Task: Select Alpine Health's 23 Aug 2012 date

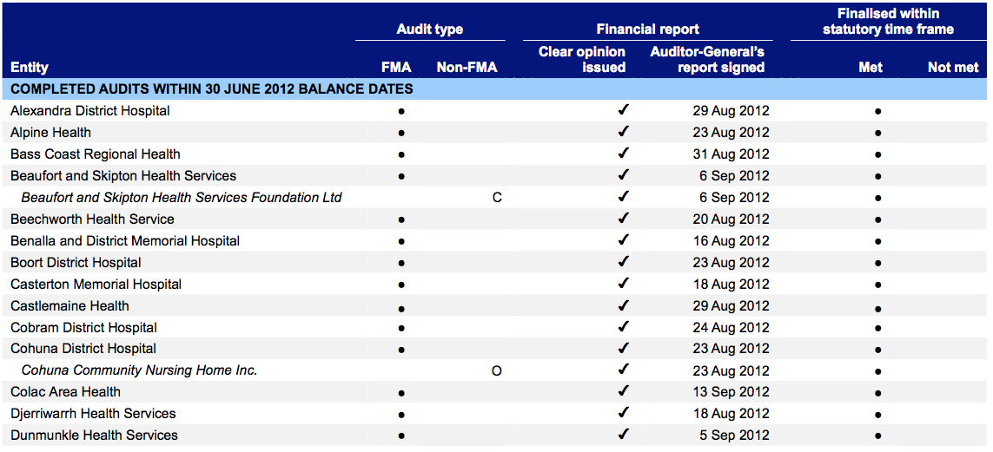Action: click(x=731, y=133)
